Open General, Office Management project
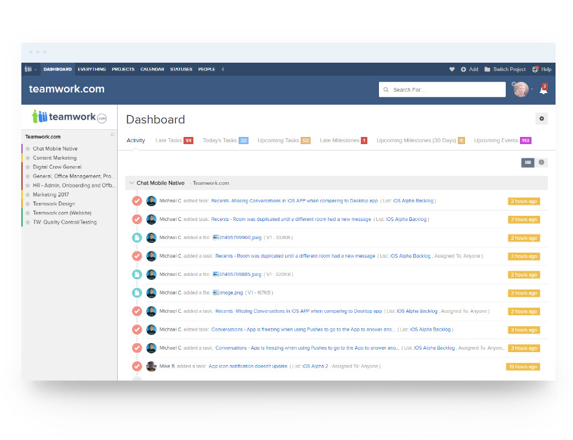 74,176
